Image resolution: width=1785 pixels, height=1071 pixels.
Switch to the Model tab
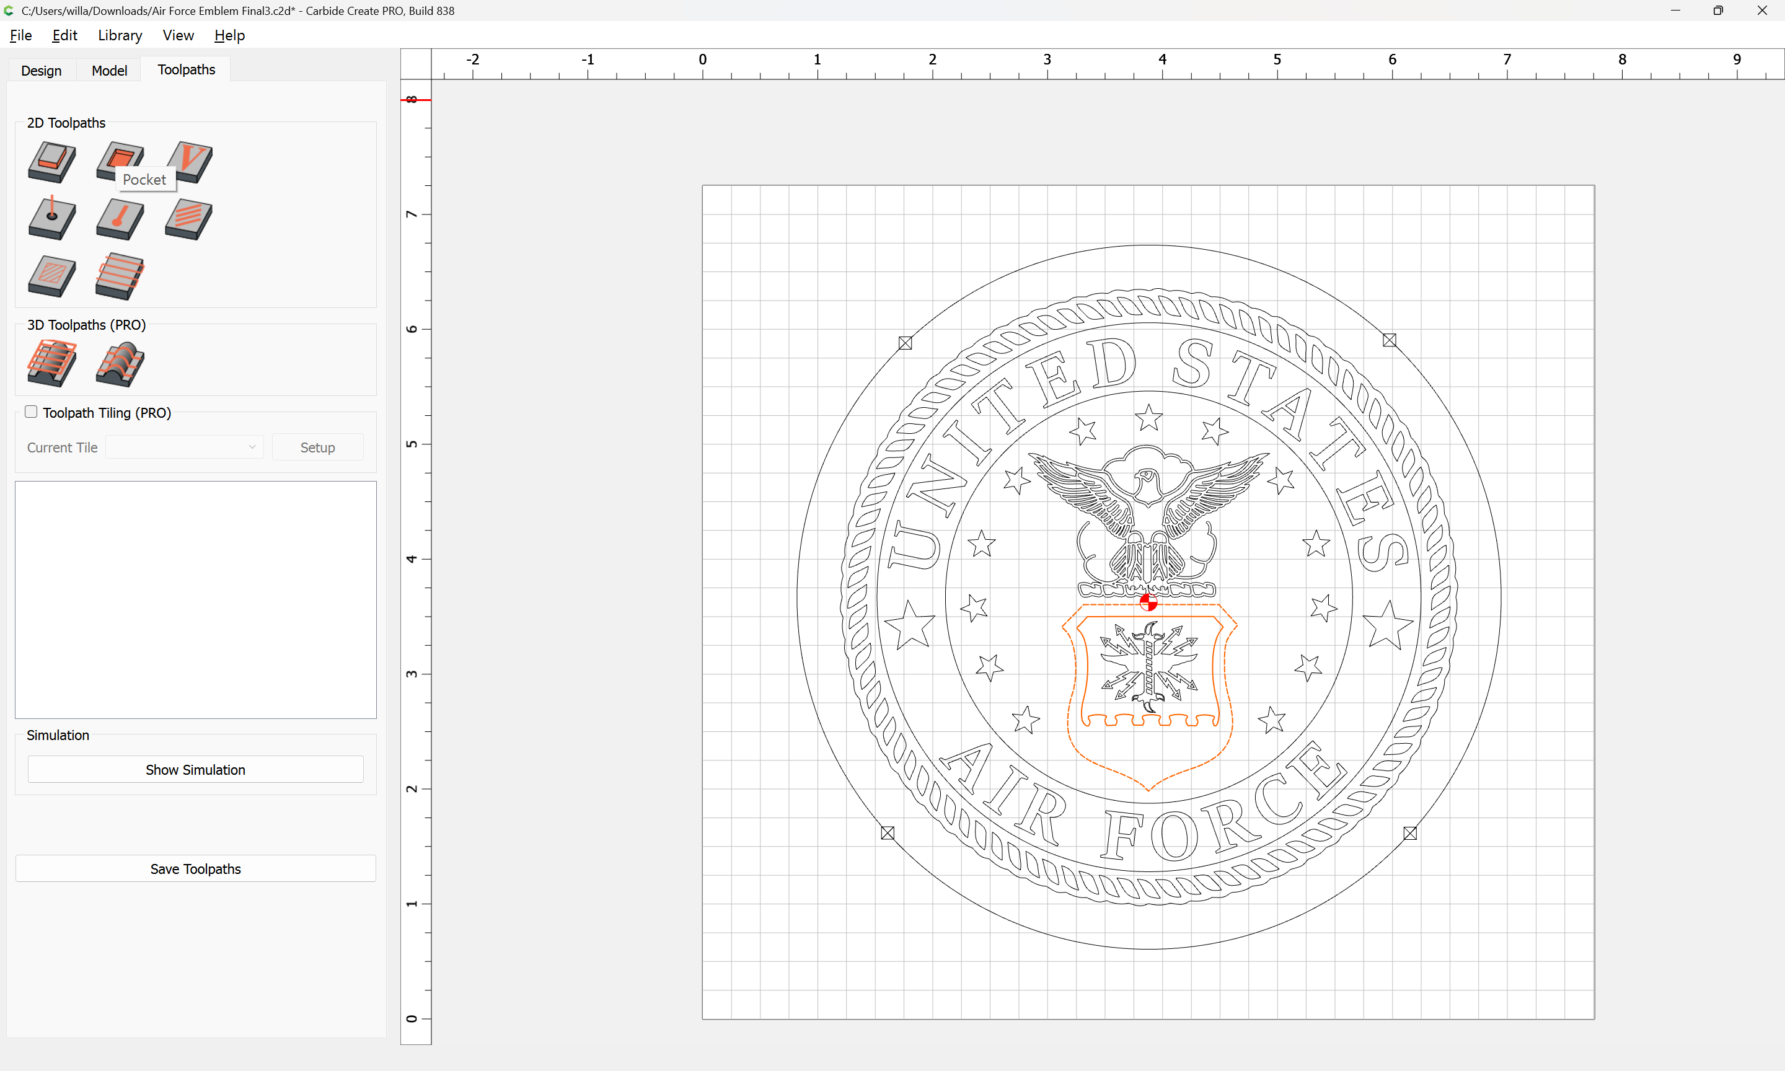pos(109,70)
